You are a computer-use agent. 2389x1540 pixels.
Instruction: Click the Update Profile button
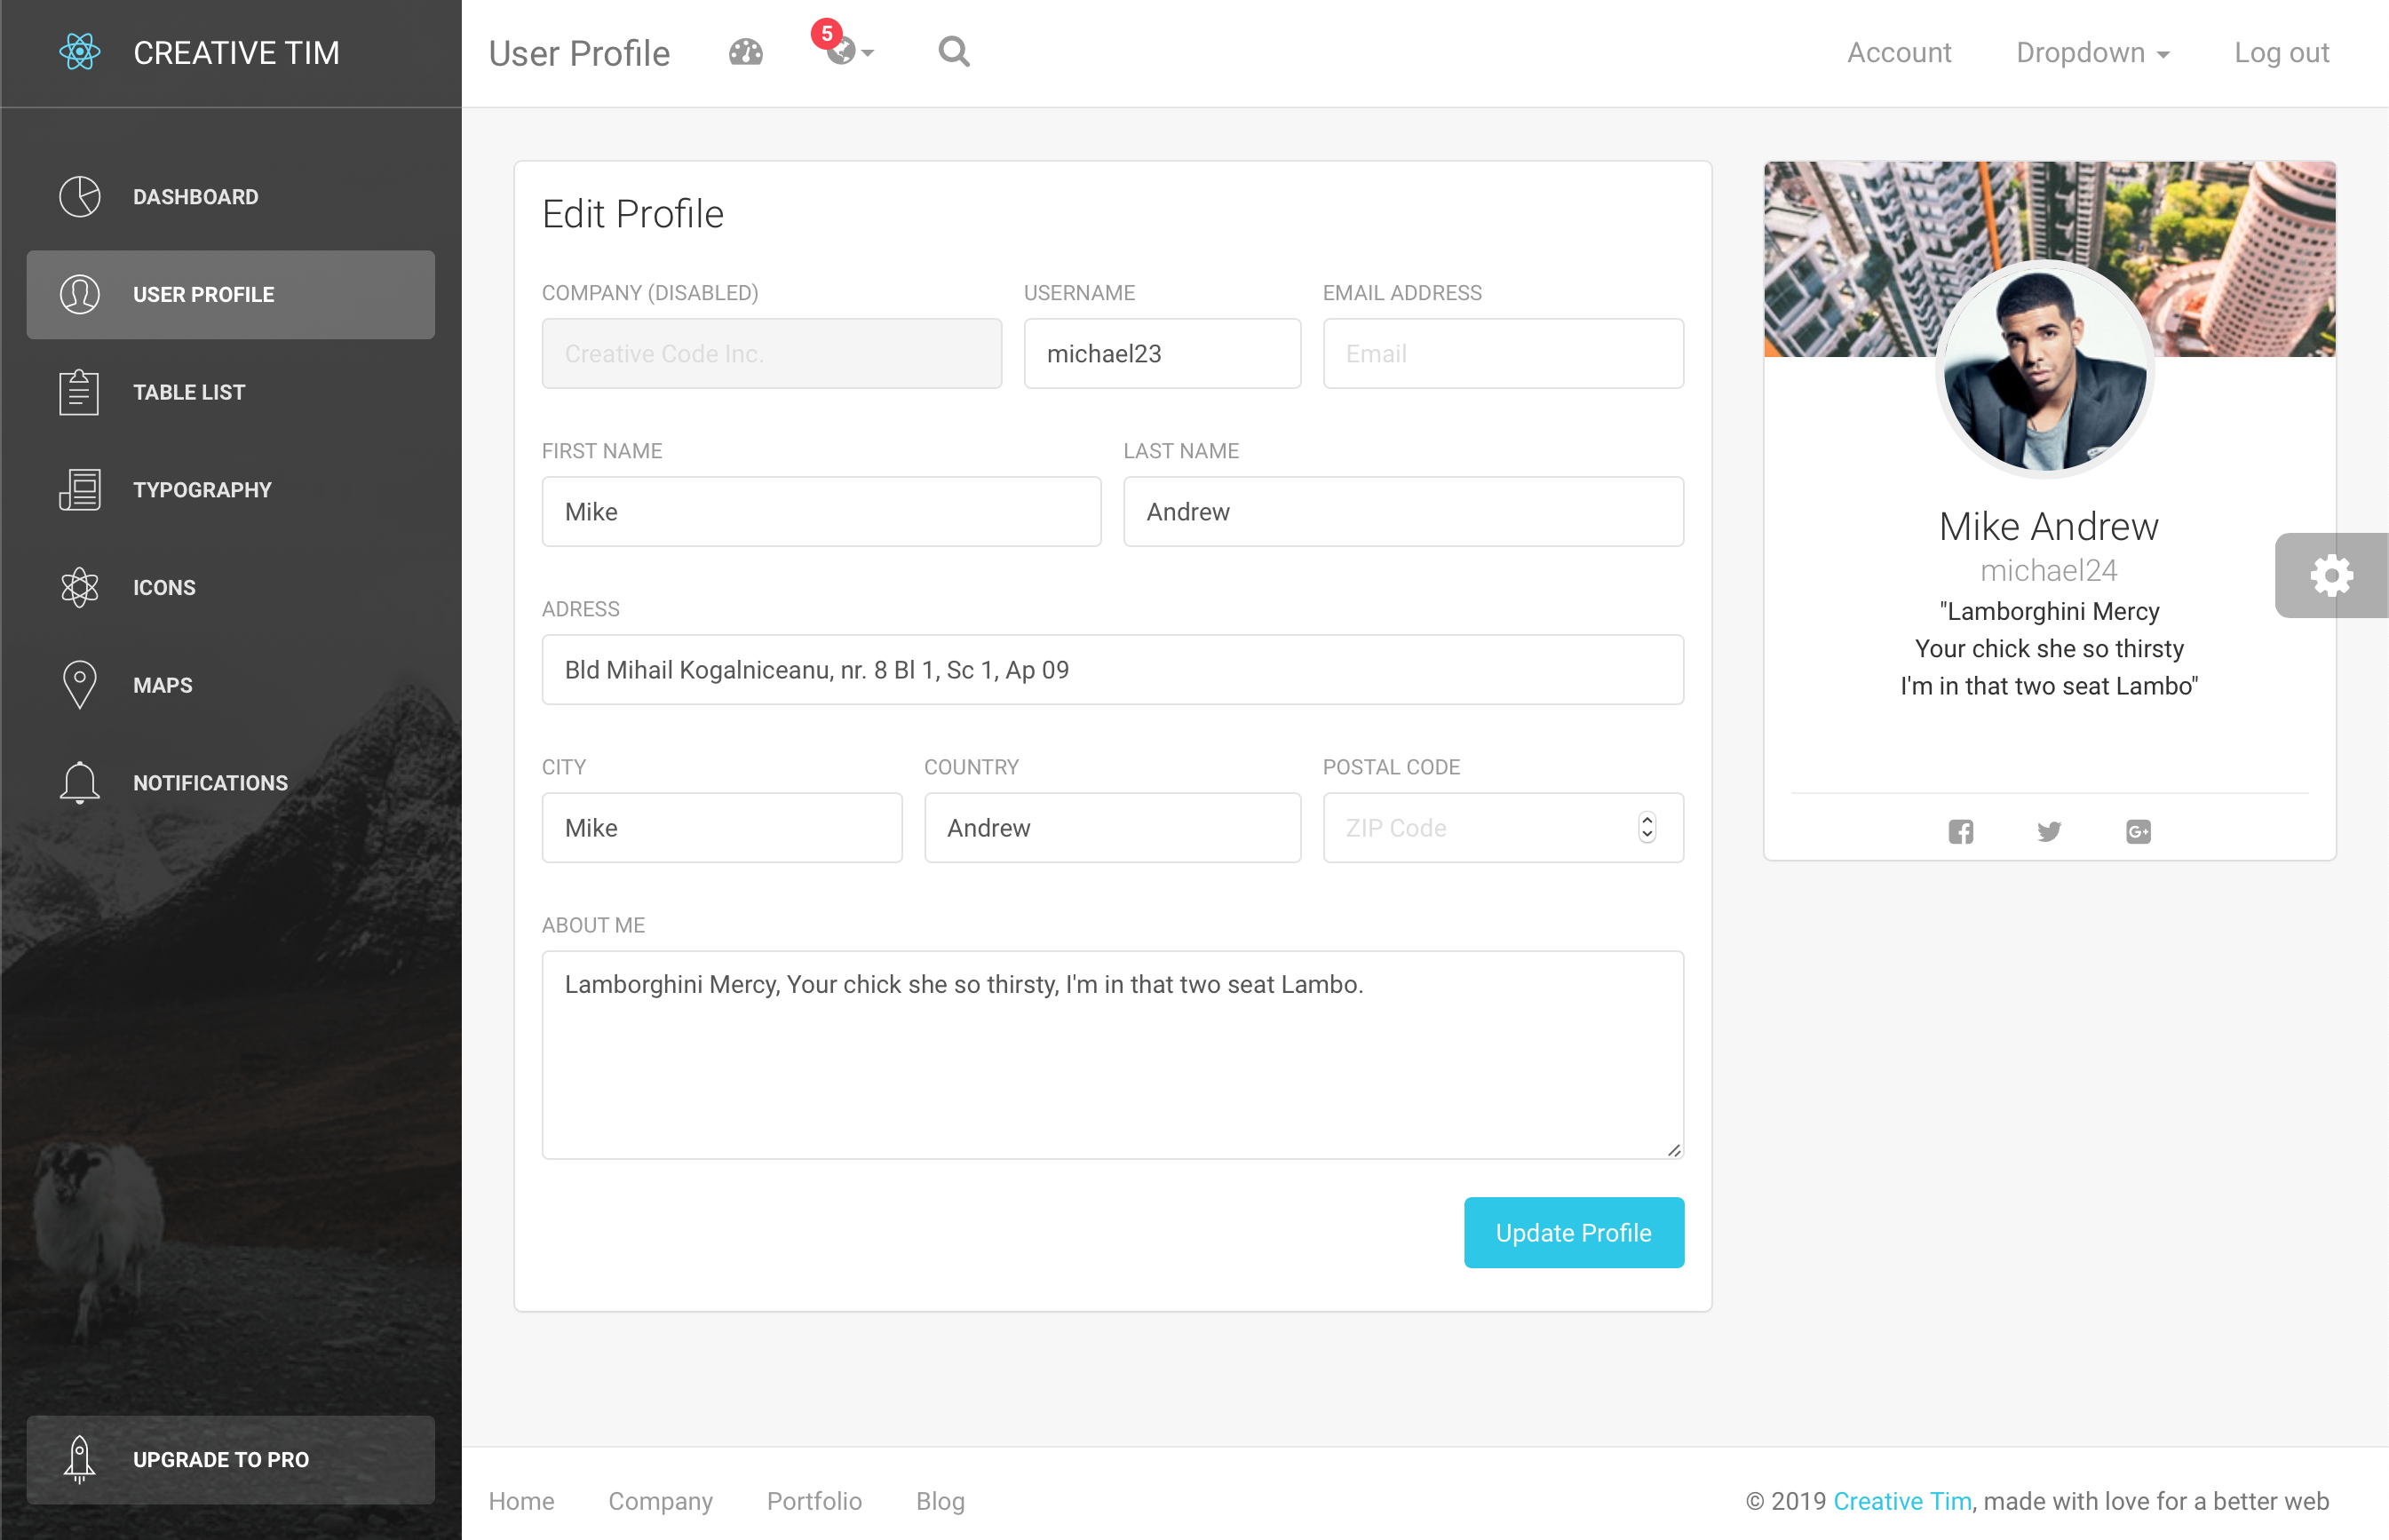pyautogui.click(x=1574, y=1232)
